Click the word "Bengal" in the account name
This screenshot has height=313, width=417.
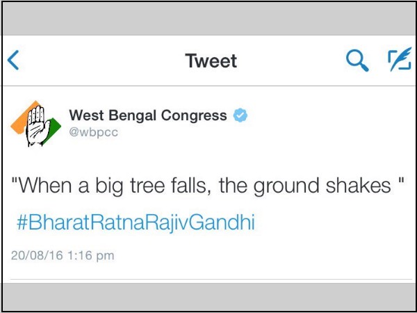click(136, 115)
